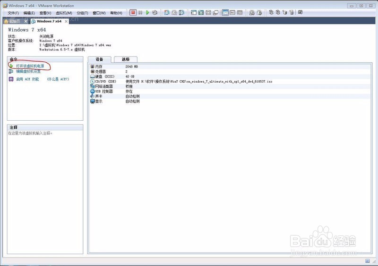Click the (什么是 ACE?) link
Viewport: 378px width, 266px height.
point(58,79)
